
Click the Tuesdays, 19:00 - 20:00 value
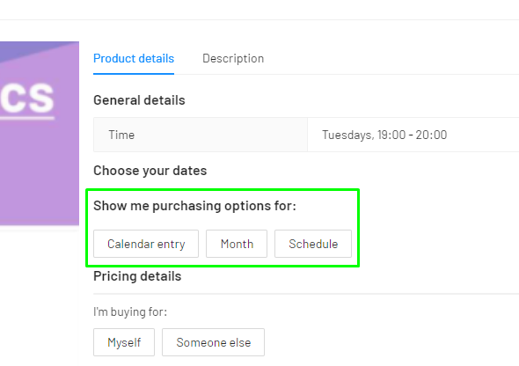pyautogui.click(x=384, y=135)
